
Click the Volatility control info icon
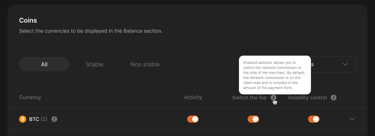tap(334, 98)
